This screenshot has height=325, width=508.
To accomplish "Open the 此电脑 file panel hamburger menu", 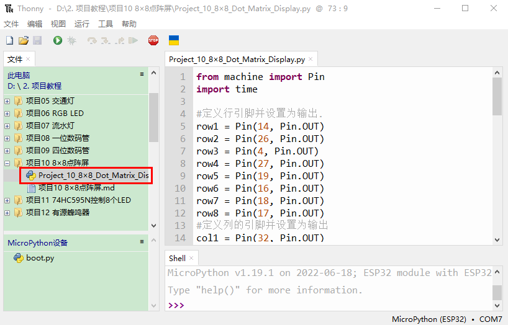I will (x=142, y=74).
